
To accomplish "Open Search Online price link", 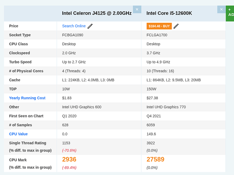I will (x=74, y=26).
